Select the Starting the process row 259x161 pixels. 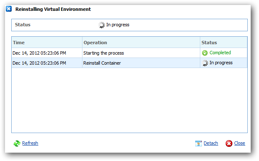129,53
